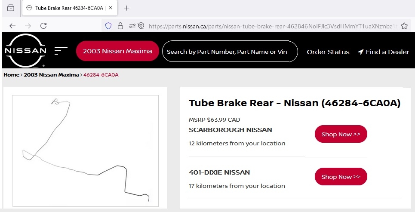
Task: Select SCARBOROUGH NISSAN dealer name
Action: 230,130
